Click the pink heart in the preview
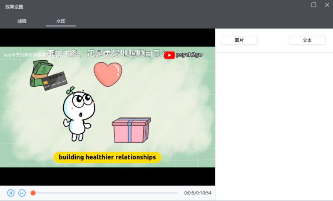This screenshot has height=201, width=333. 107,74
